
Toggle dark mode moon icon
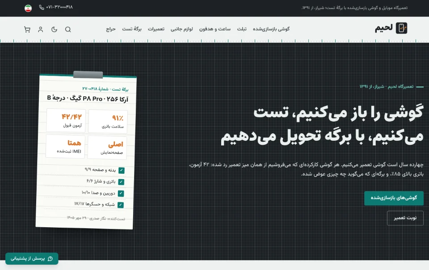[x=54, y=29]
